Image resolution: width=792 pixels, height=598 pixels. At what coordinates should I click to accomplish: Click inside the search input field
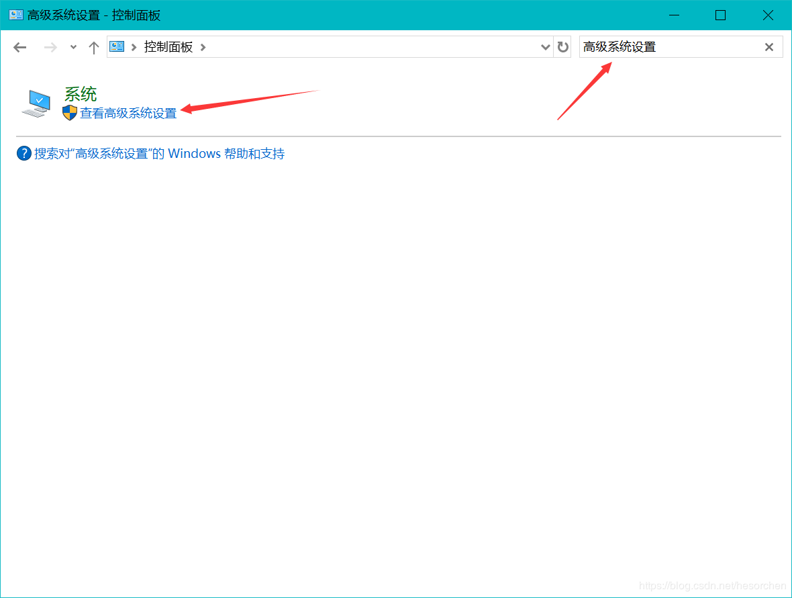coord(671,46)
